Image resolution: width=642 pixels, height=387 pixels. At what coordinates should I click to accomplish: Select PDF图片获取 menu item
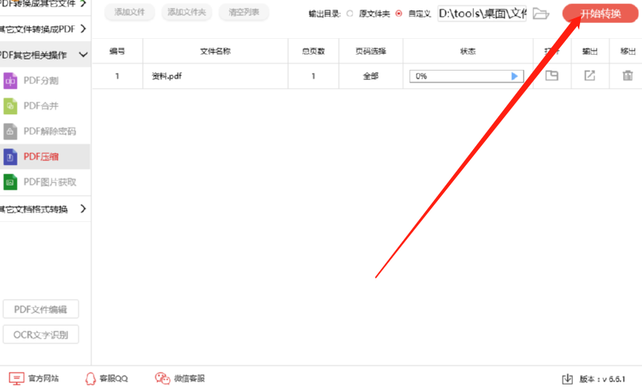click(x=45, y=182)
